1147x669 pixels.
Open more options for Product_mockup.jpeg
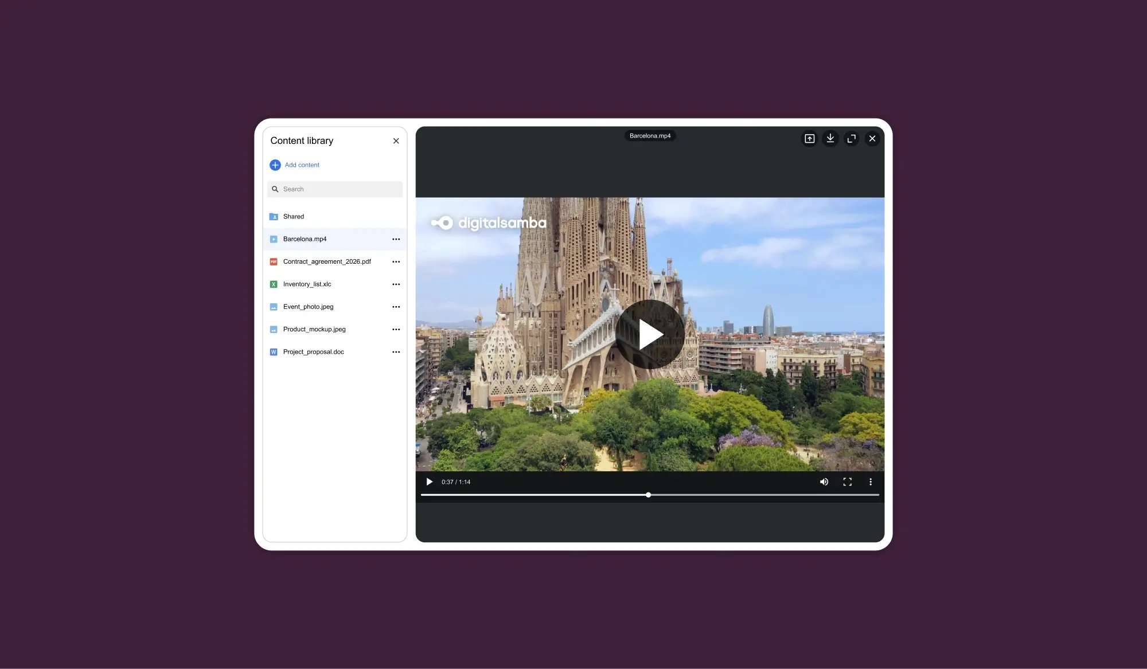point(396,330)
